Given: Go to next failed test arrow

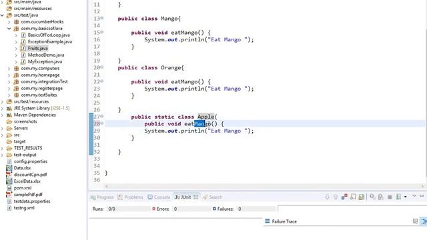Looking at the screenshot, I should (327, 197).
